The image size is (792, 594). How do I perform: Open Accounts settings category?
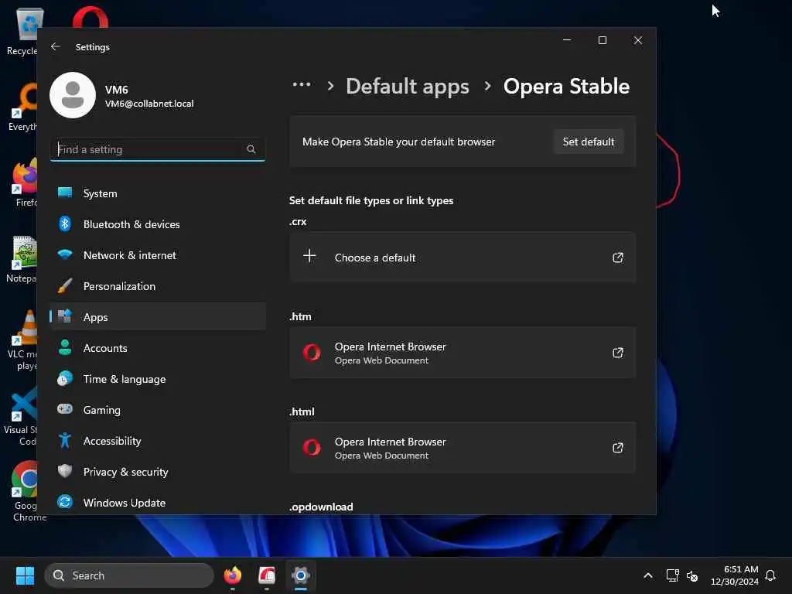[x=158, y=348]
